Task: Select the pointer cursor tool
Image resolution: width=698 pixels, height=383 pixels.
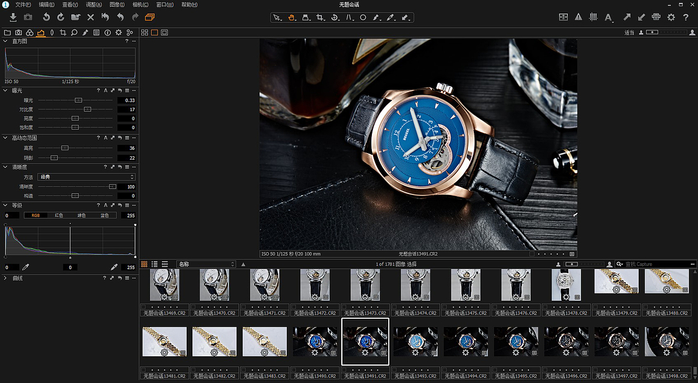Action: [x=277, y=18]
